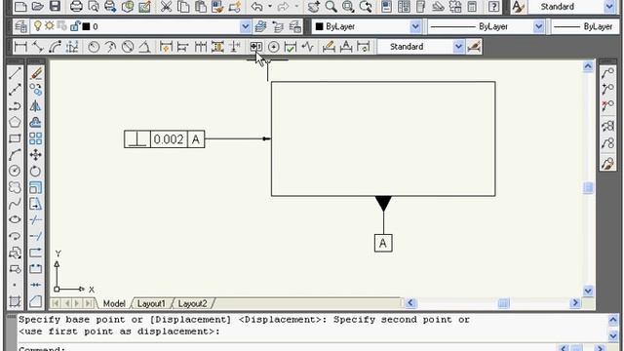Toggle layer 0 lock padlock

[x=75, y=26]
